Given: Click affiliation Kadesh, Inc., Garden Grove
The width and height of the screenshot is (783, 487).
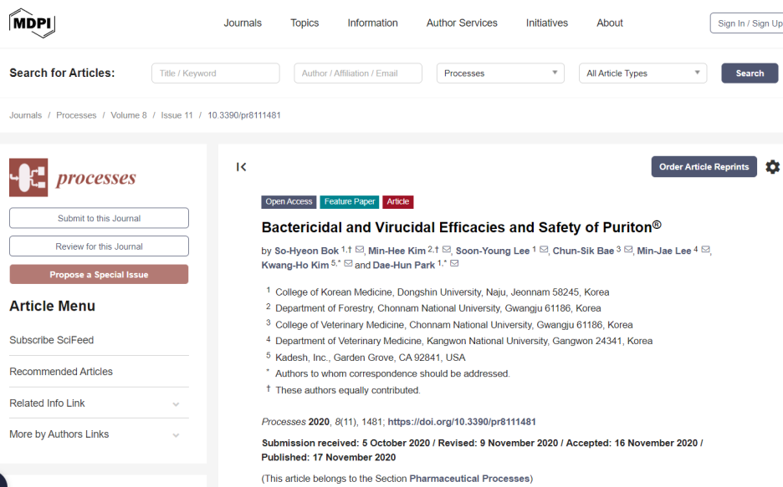Looking at the screenshot, I should click(x=370, y=358).
